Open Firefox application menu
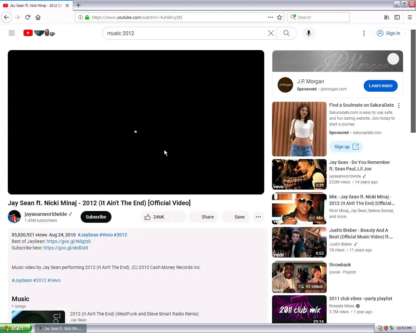 click(x=410, y=17)
